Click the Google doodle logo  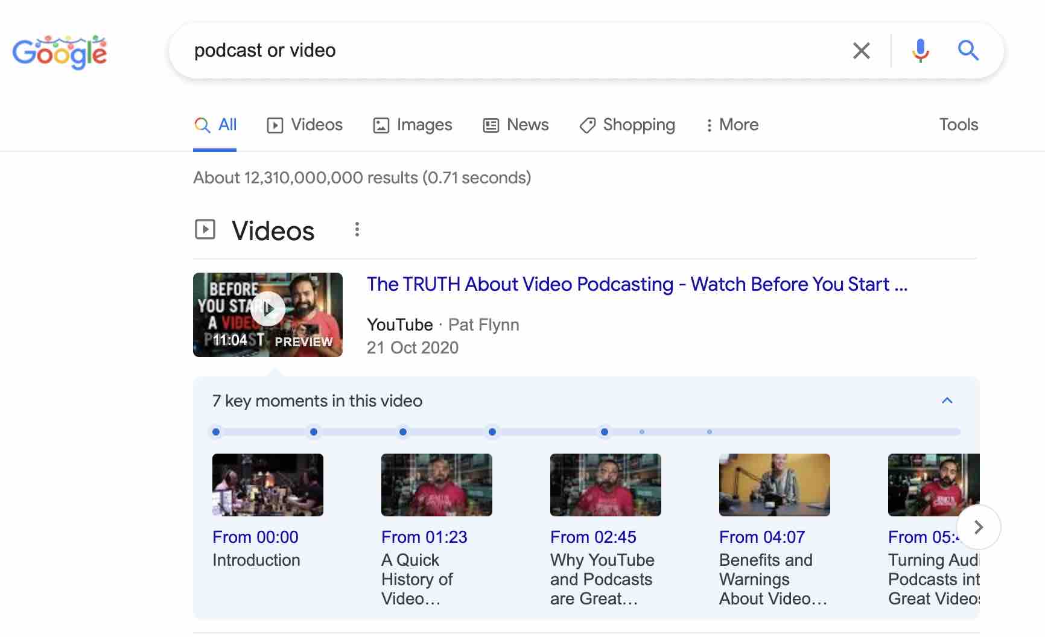pos(59,52)
